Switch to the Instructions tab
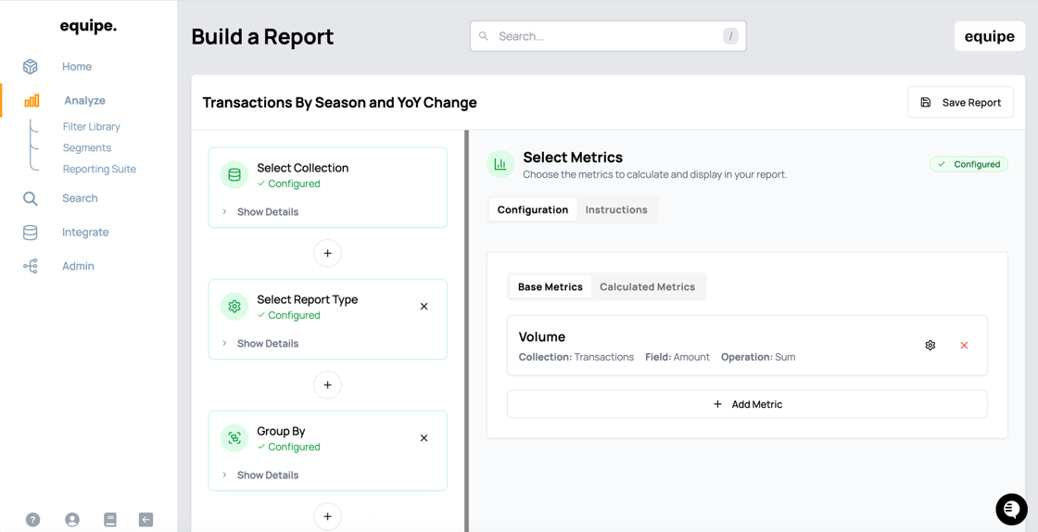 tap(616, 209)
